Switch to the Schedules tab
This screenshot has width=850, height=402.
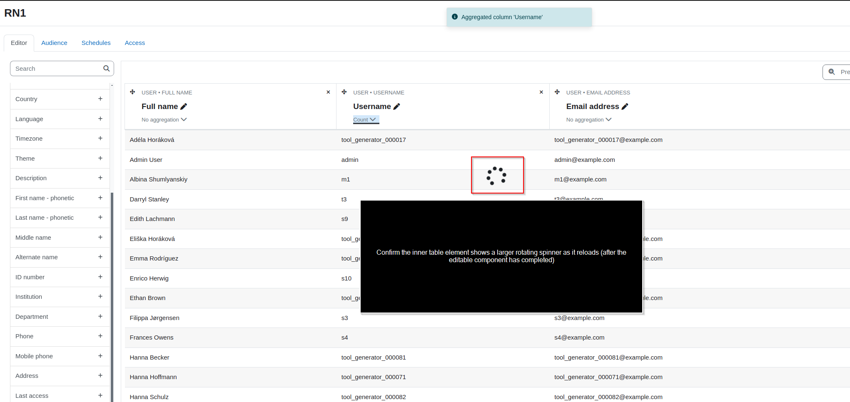96,43
